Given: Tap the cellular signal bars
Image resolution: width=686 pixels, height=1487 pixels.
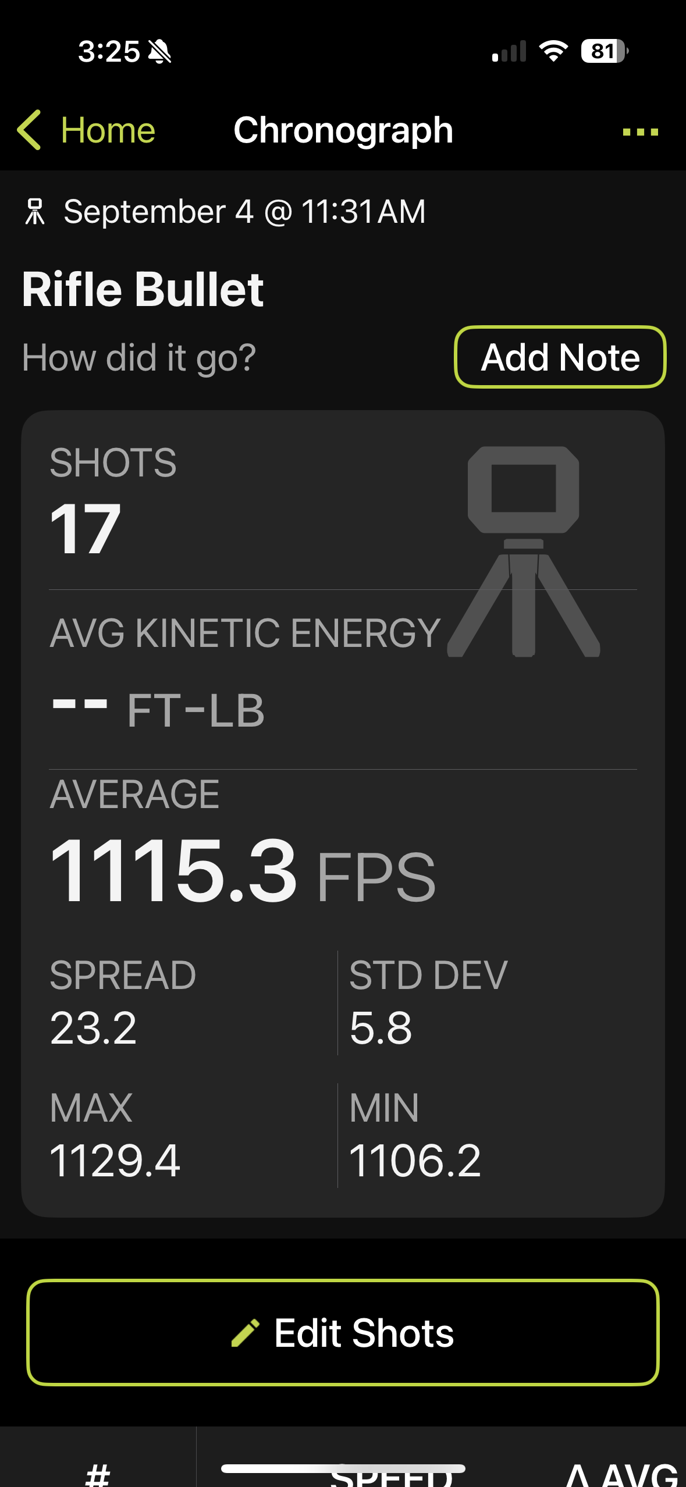Looking at the screenshot, I should pos(509,51).
